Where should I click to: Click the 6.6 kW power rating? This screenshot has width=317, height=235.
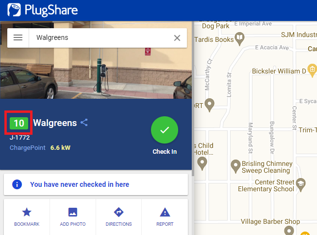(x=60, y=148)
